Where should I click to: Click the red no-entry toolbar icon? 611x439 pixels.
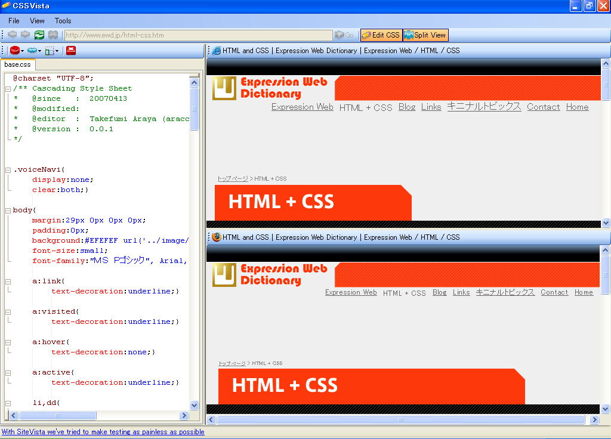(x=15, y=50)
